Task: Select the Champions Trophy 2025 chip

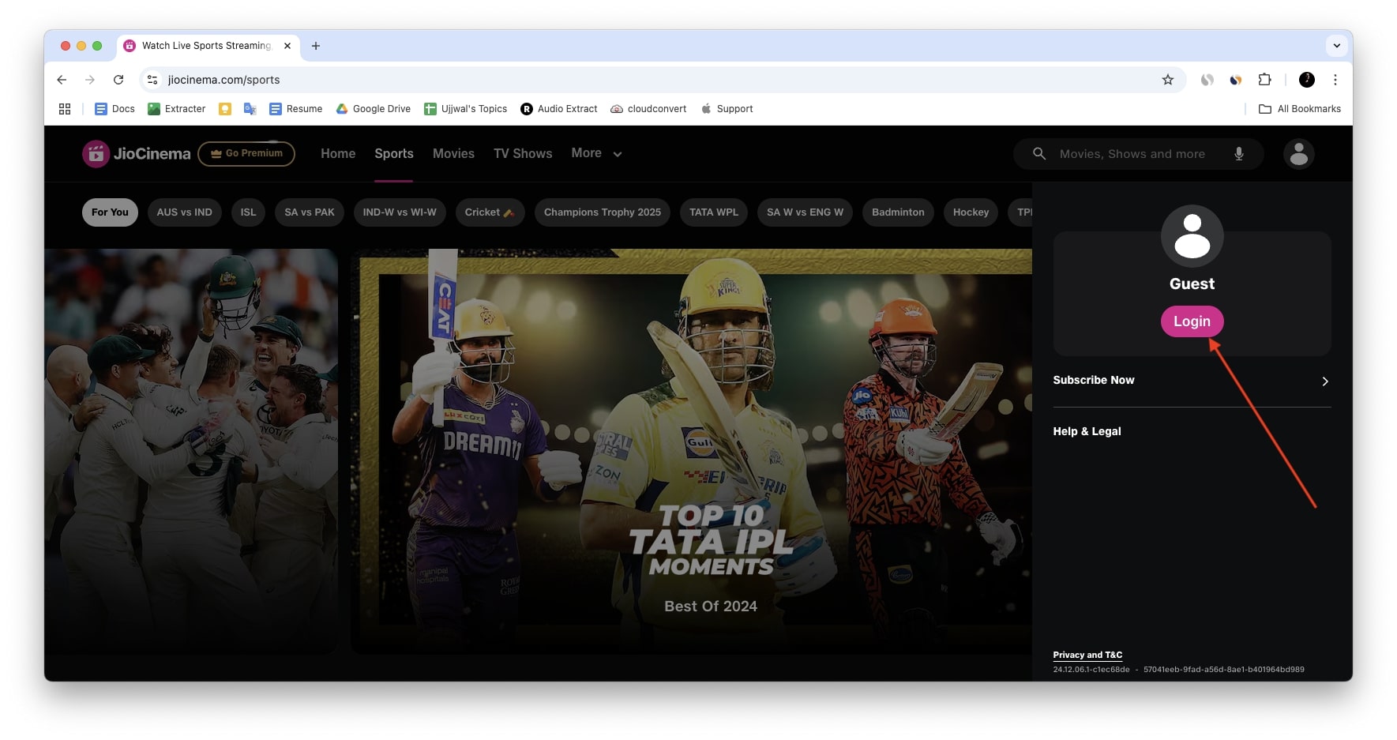Action: [x=603, y=212]
